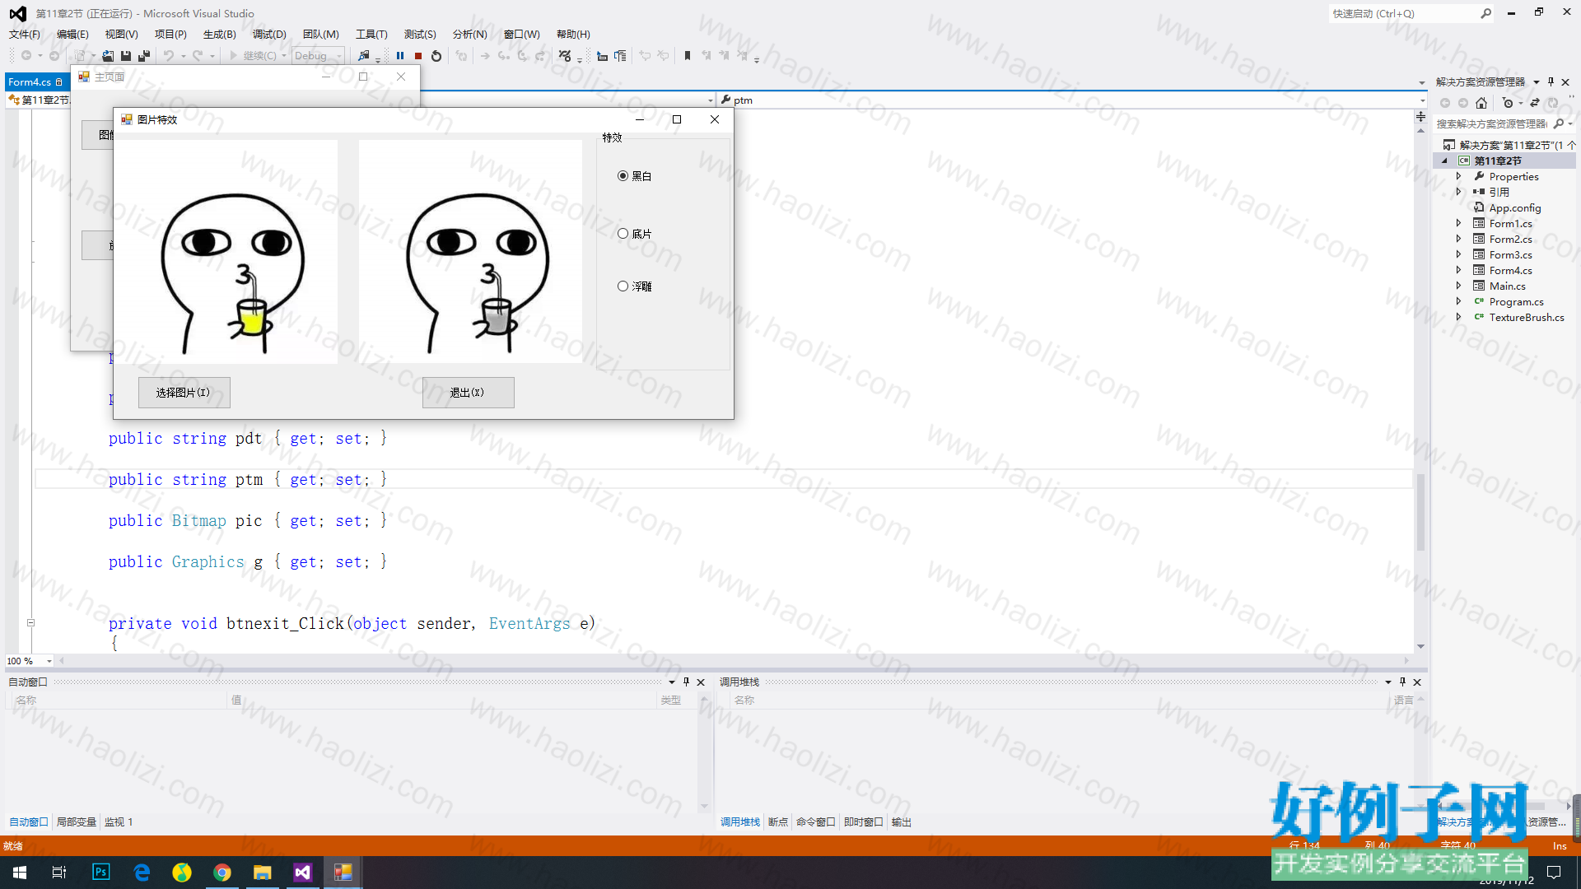Viewport: 1581px width, 889px height.
Task: Click the Quick Launch input field
Action: coord(1403,13)
